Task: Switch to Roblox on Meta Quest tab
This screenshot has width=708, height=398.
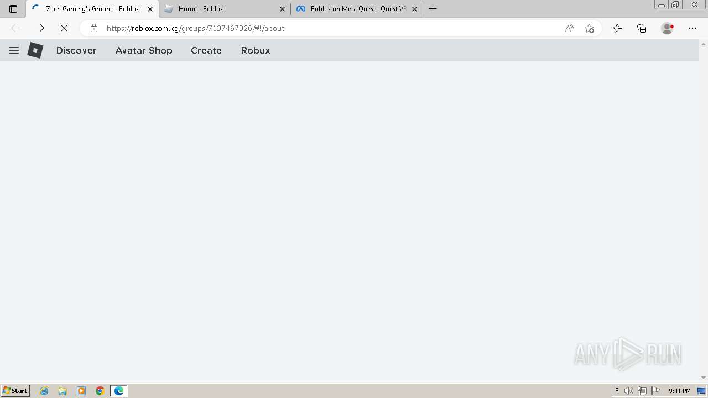Action: pyautogui.click(x=357, y=9)
